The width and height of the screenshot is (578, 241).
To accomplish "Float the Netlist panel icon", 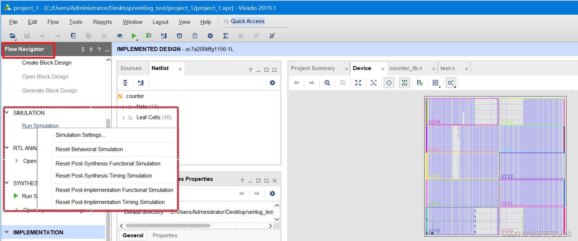I will pos(274,70).
